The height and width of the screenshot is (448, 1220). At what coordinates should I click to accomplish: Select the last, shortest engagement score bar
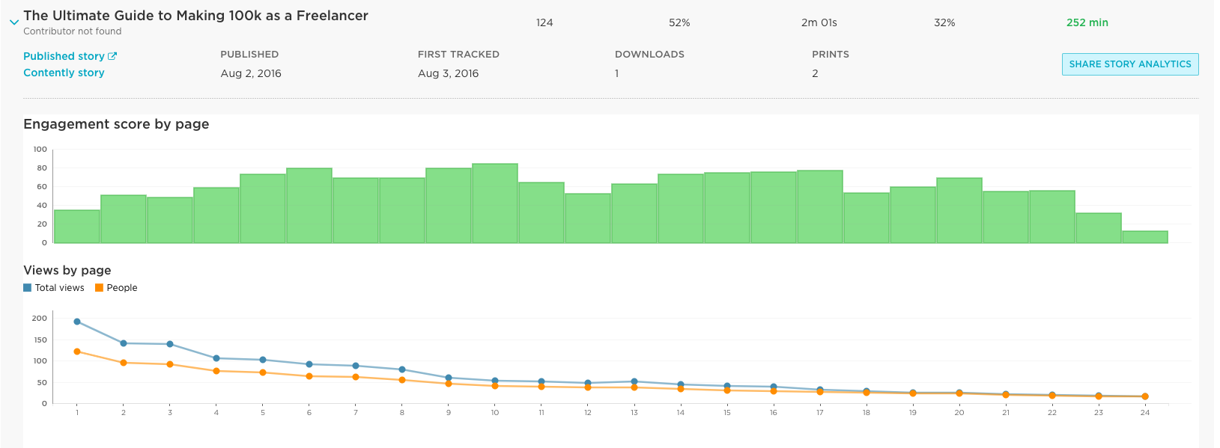pos(1144,236)
